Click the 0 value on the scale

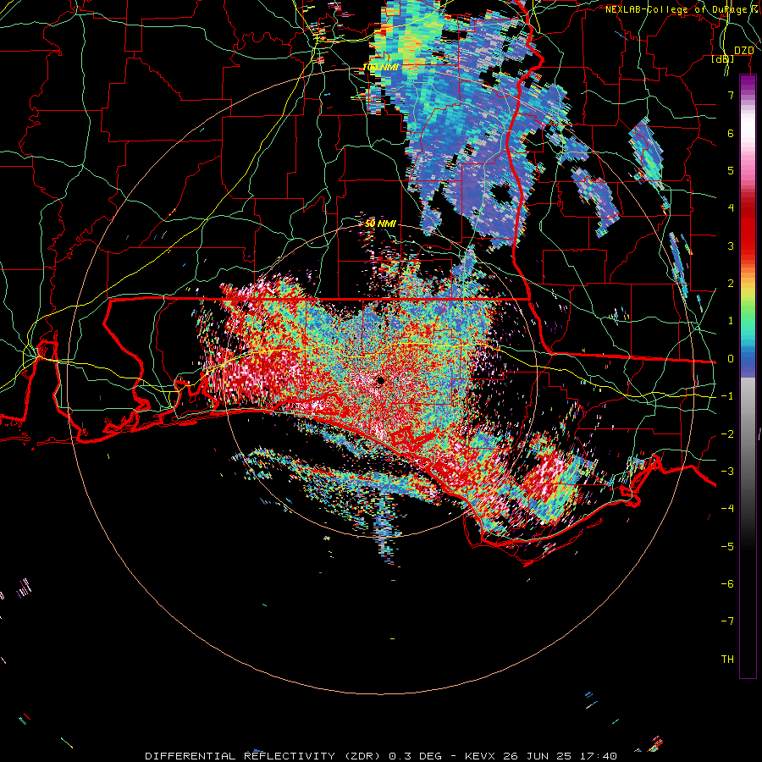731,358
